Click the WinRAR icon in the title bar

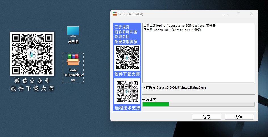(x=115, y=14)
